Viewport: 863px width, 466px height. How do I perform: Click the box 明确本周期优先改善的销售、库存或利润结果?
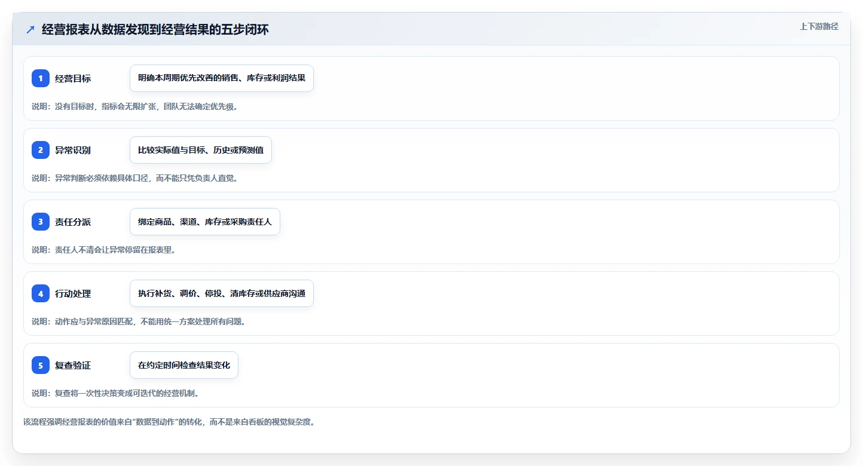(x=222, y=78)
